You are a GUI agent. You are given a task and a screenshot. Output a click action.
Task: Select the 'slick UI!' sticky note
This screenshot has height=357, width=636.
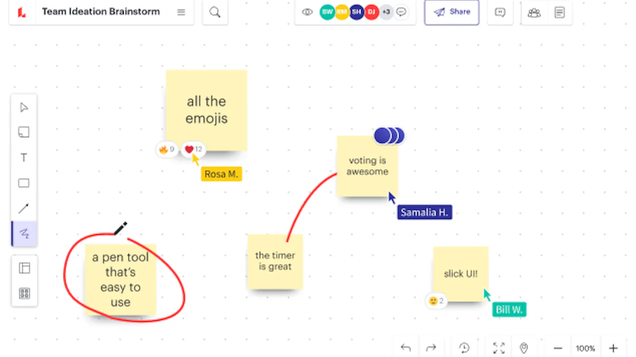coord(461,274)
